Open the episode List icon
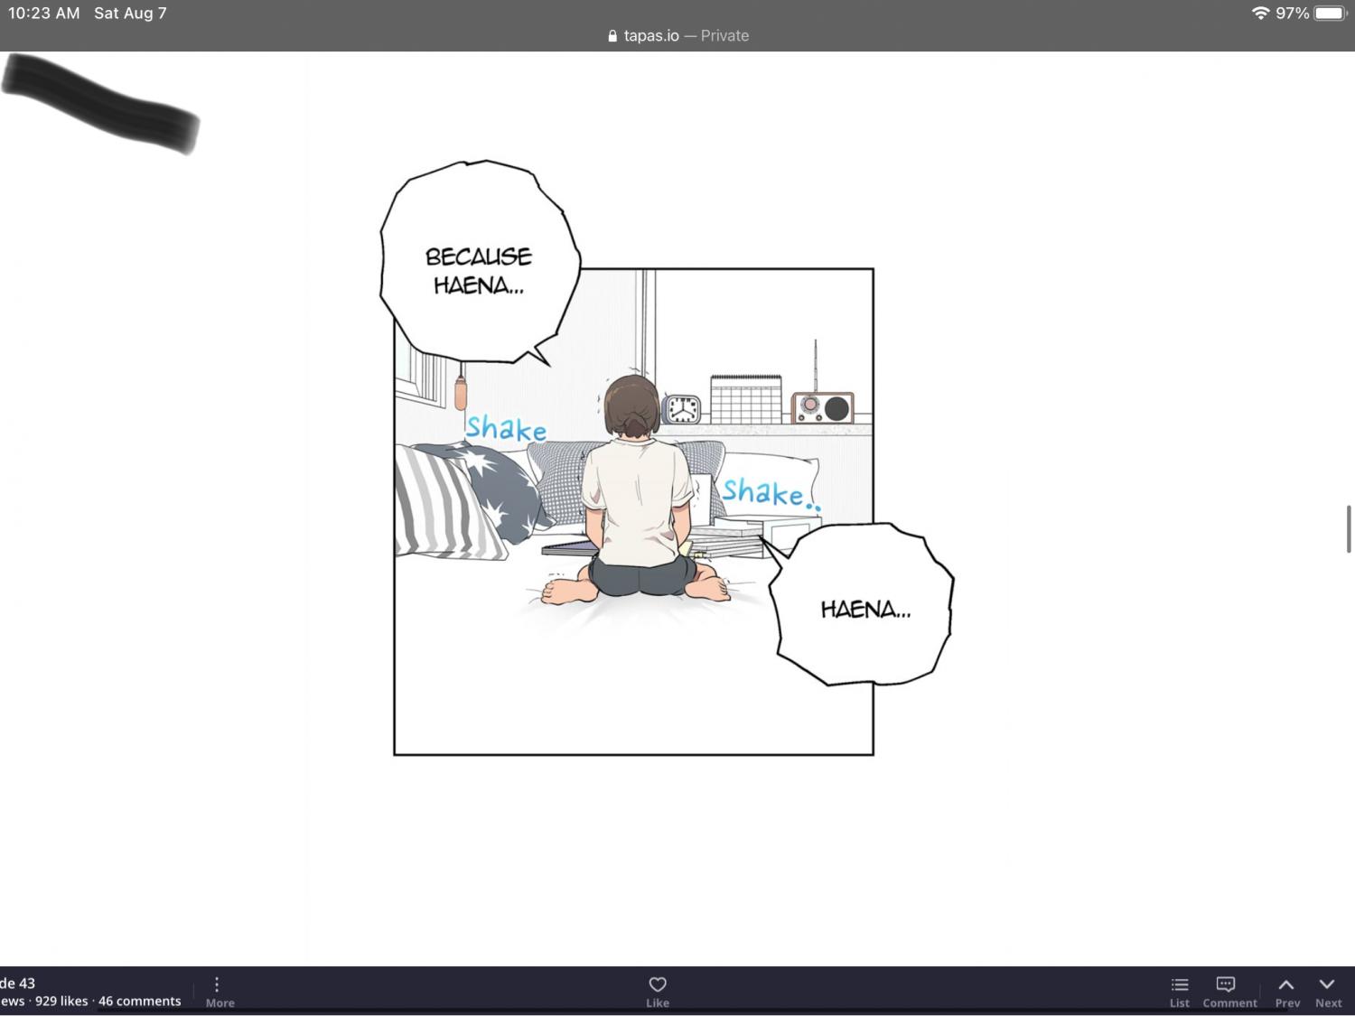This screenshot has width=1355, height=1016. [1180, 984]
